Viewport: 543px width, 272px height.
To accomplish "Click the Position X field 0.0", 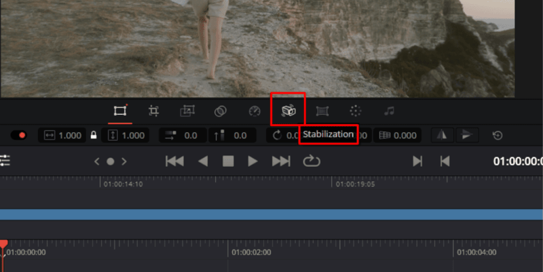I will (183, 135).
